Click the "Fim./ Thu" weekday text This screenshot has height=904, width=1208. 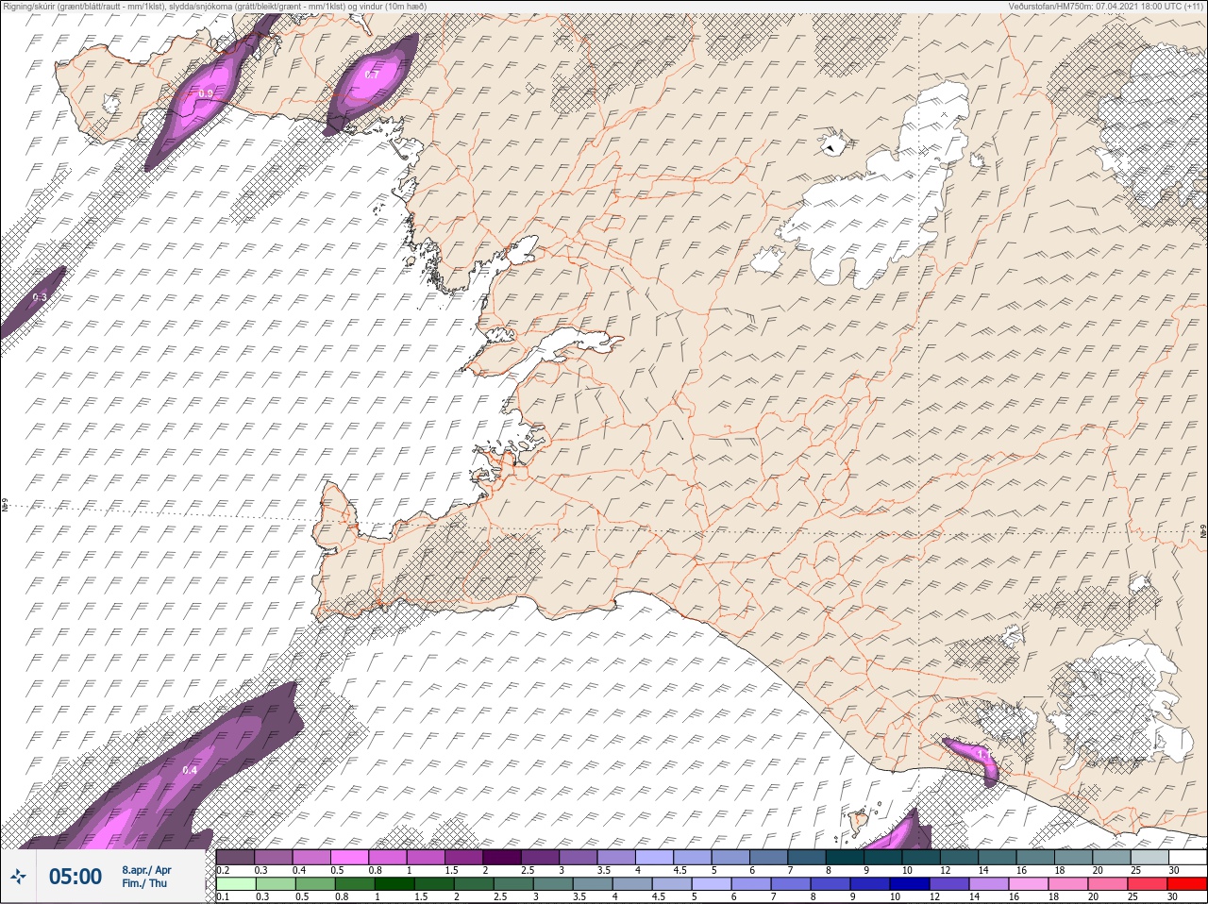tap(143, 883)
